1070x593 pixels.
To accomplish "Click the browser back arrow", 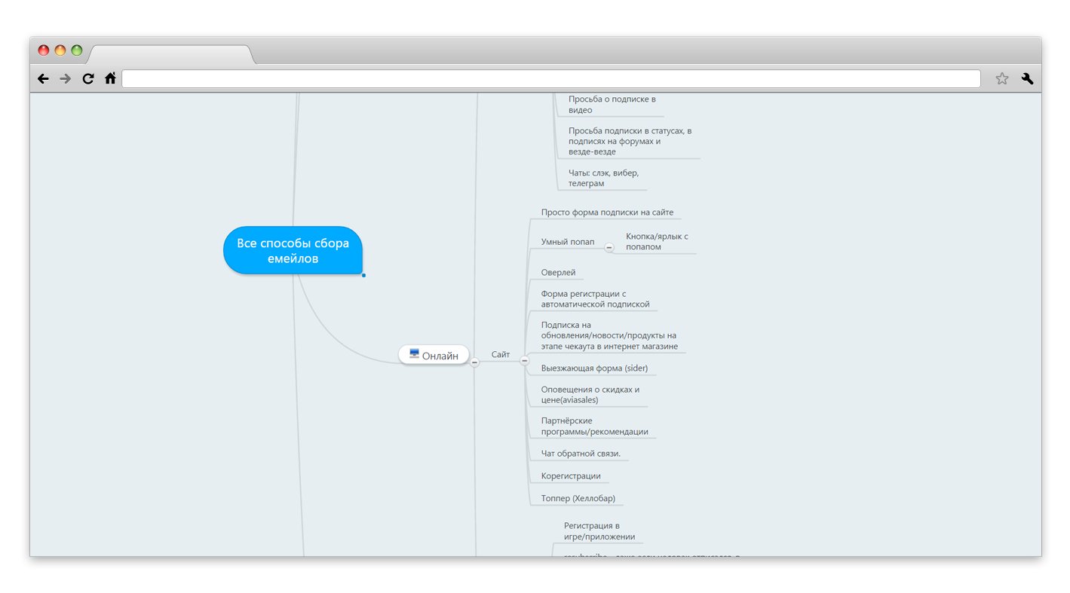I will [43, 78].
